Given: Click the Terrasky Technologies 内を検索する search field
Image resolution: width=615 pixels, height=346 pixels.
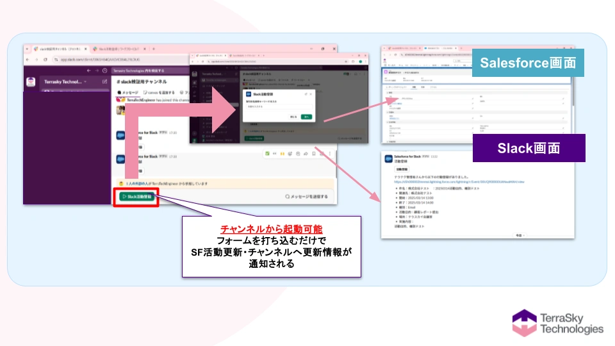Looking at the screenshot, I should click(x=150, y=70).
